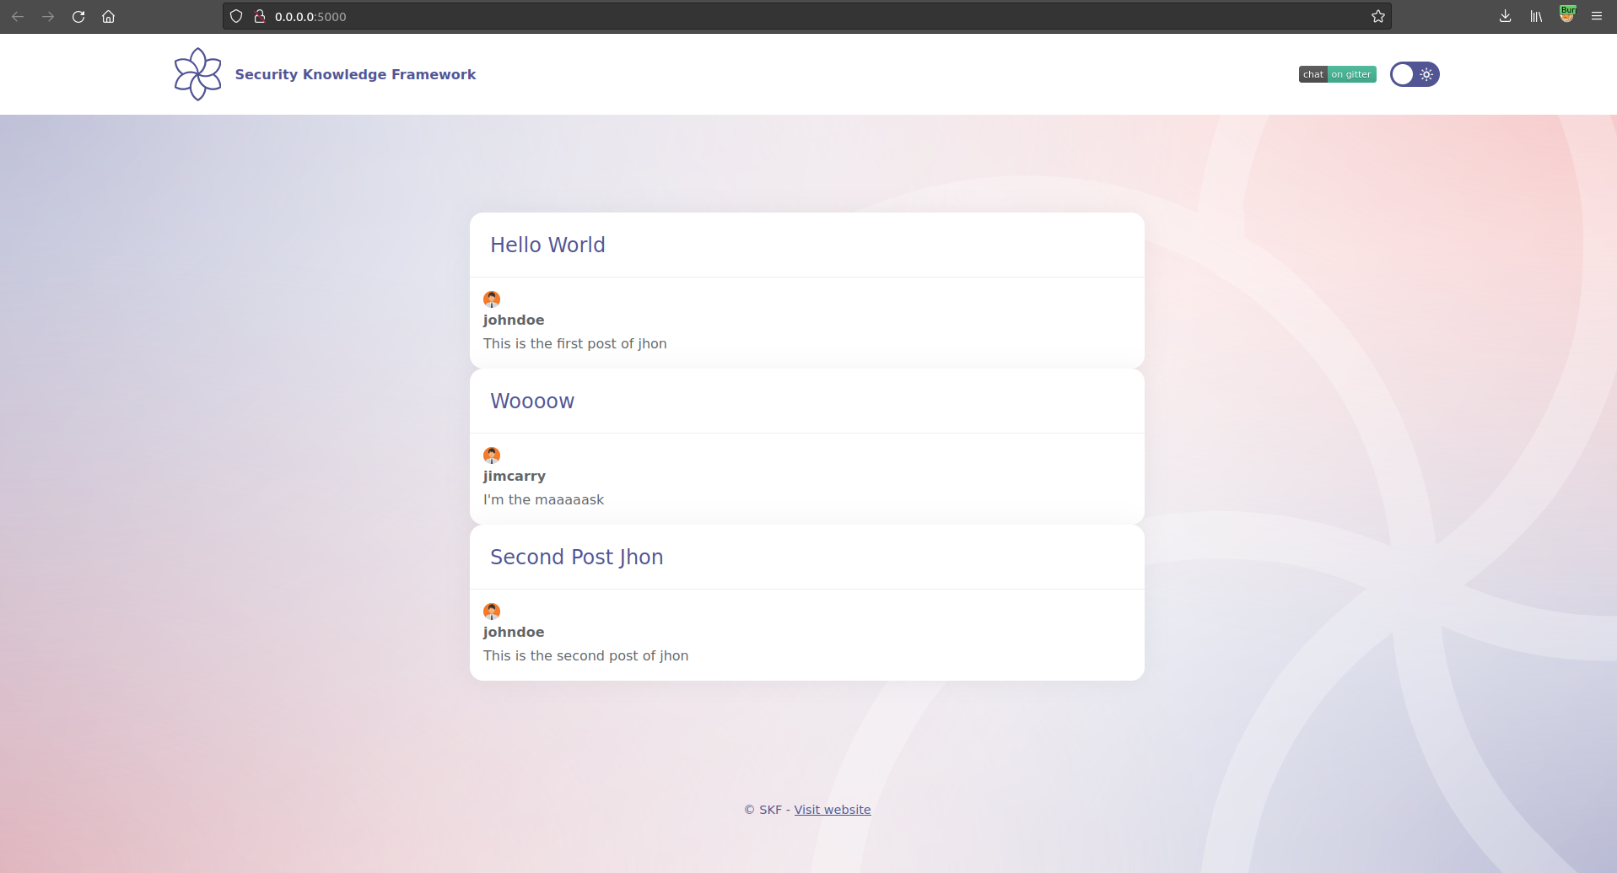
Task: Select the Woooow post heading
Action: point(532,401)
